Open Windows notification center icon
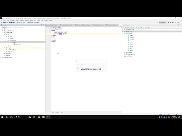The width and height of the screenshot is (182, 136). click(179, 117)
